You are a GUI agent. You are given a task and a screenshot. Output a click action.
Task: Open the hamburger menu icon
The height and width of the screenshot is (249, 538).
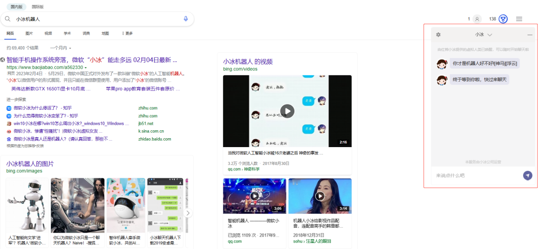pyautogui.click(x=519, y=19)
